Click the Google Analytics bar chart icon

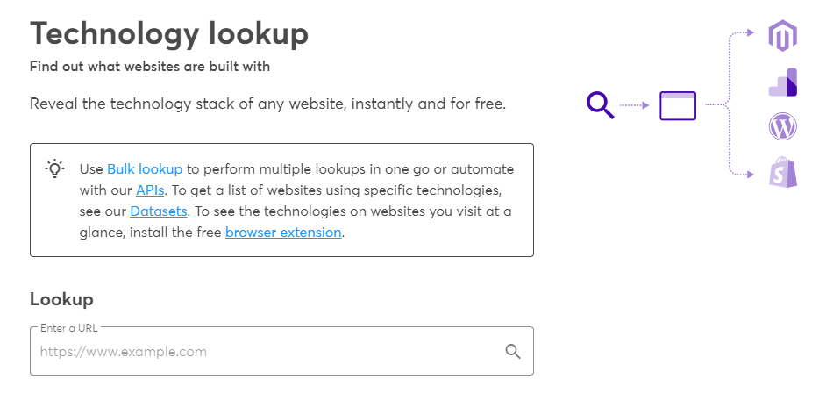[x=782, y=82]
